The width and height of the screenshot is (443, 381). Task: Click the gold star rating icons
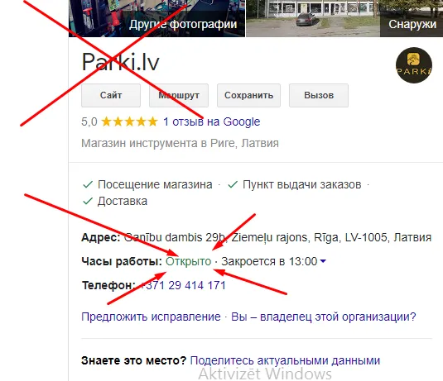[x=129, y=121]
